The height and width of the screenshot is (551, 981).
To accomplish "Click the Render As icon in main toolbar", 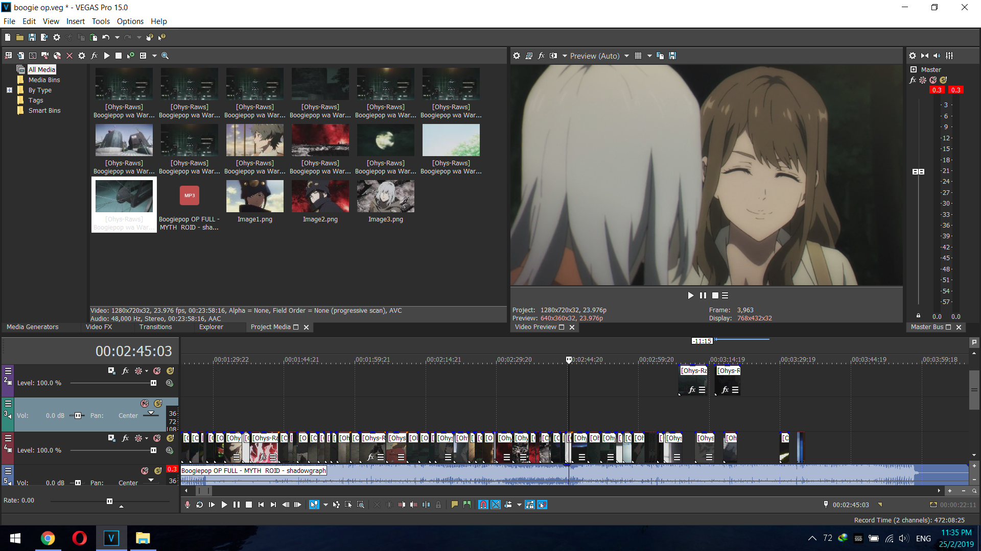I will (x=44, y=37).
